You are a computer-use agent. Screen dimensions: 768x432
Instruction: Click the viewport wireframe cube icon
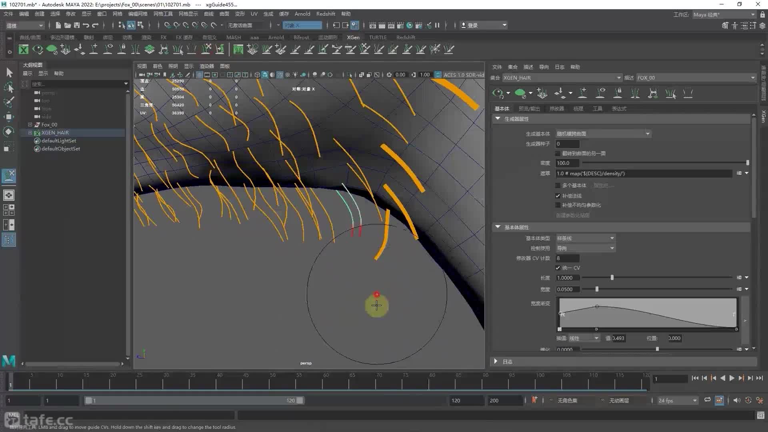pos(257,75)
